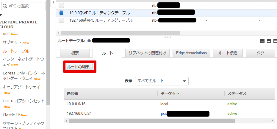Open the タグ tab
Screen dimensions: 277x129
260,53
